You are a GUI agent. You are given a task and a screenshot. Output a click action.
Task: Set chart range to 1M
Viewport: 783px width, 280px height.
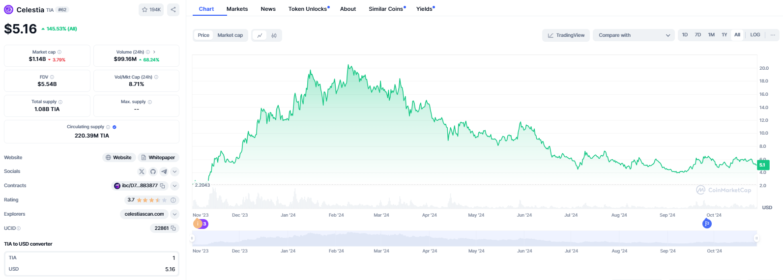click(x=711, y=35)
